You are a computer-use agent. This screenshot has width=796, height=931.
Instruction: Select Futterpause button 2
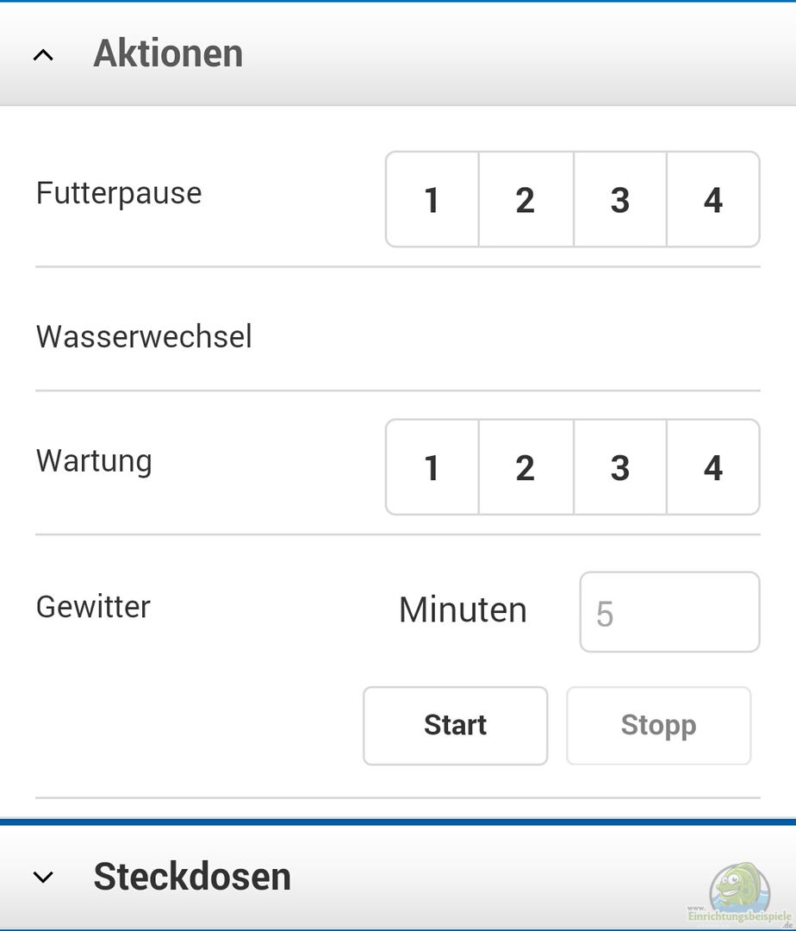tap(525, 200)
